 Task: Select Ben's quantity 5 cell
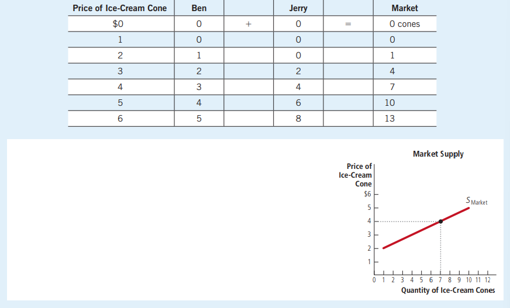199,119
